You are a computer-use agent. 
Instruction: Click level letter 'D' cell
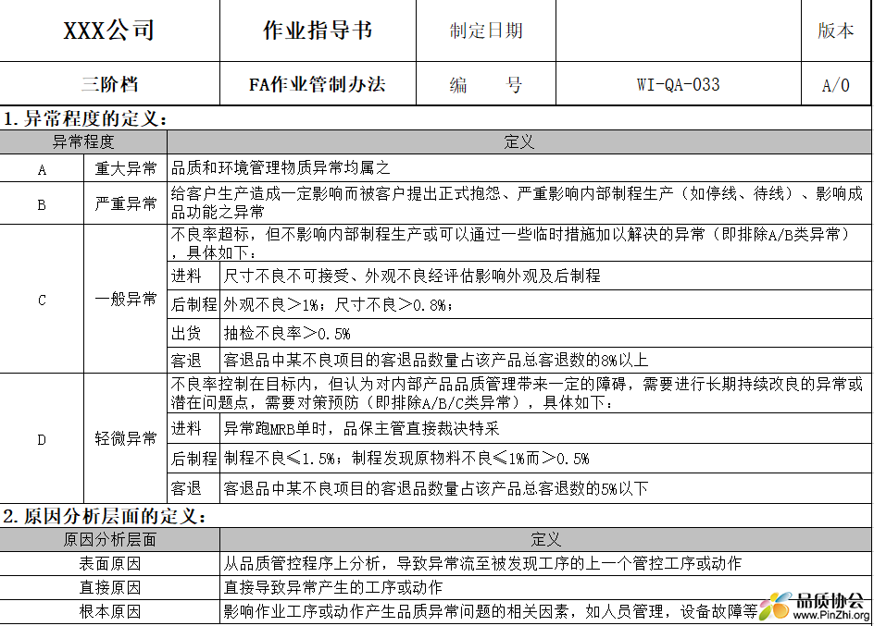point(42,439)
